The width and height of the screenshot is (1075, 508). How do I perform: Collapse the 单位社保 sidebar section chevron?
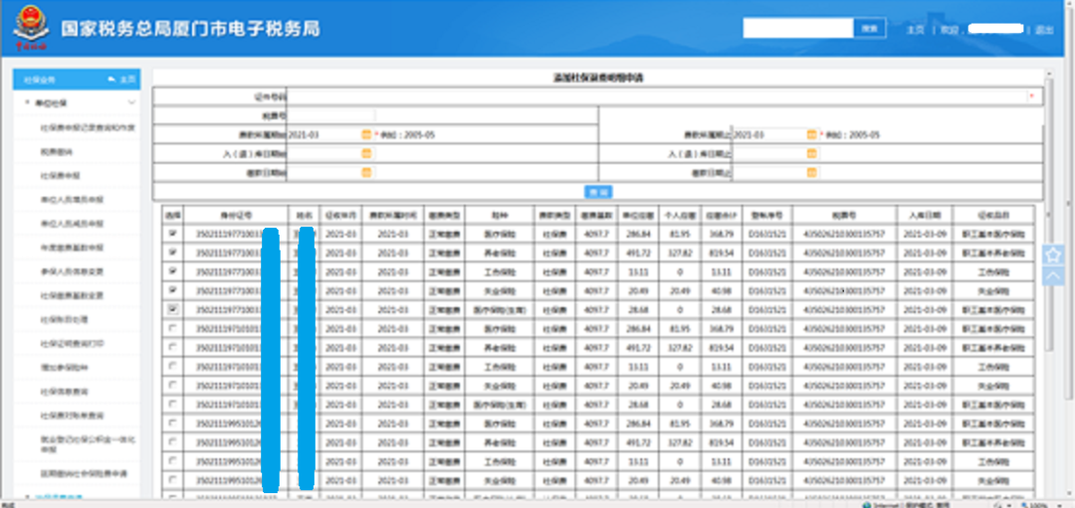coord(131,102)
